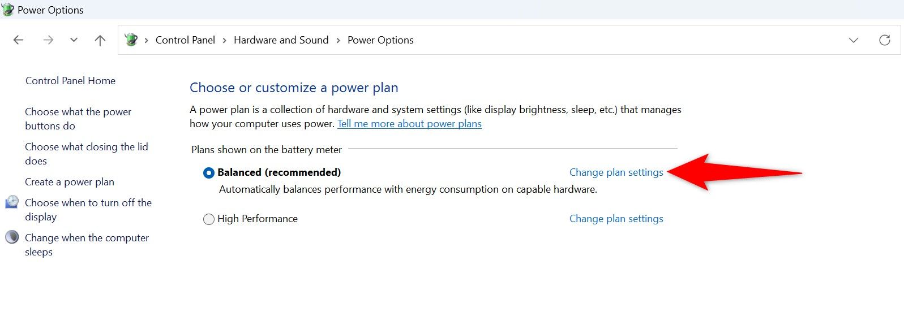
Task: Select the High Performance power plan
Action: click(x=209, y=219)
